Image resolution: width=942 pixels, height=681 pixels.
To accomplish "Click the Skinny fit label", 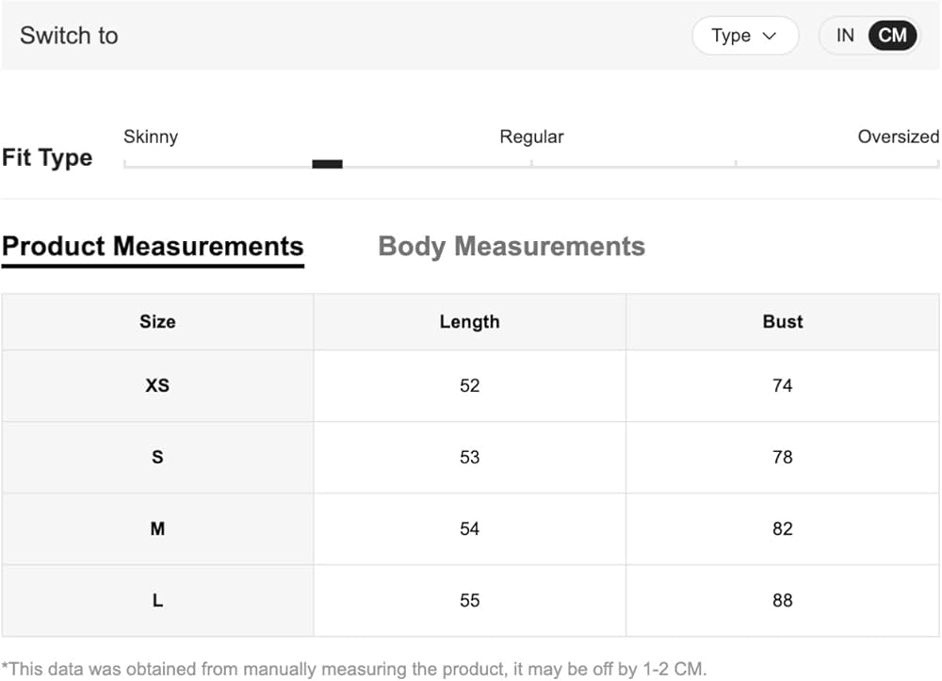I will 151,137.
